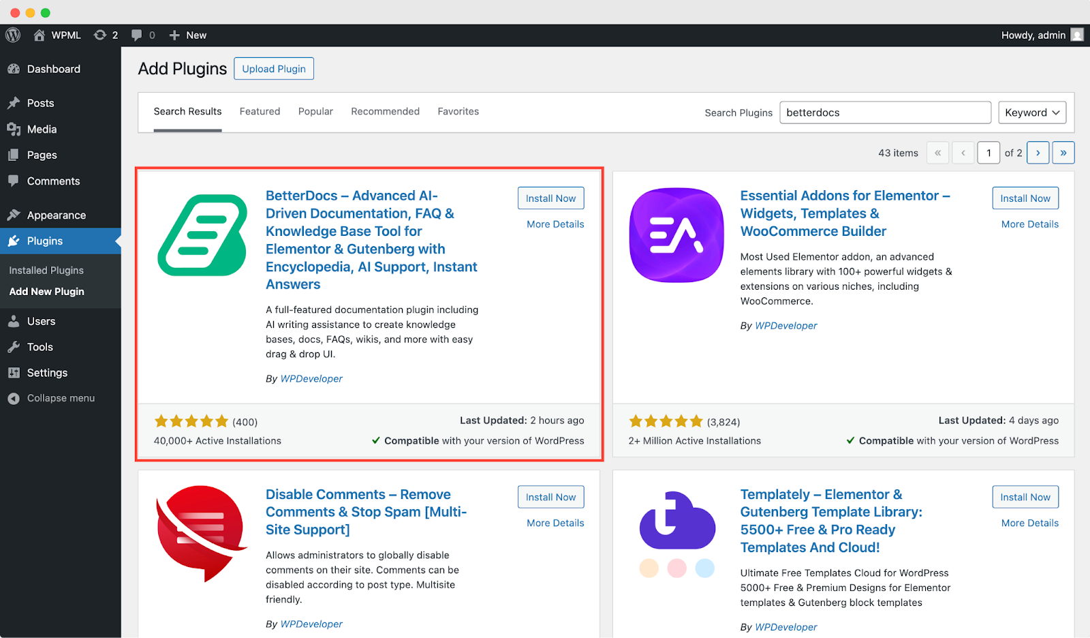Jump to last page of results

point(1063,153)
